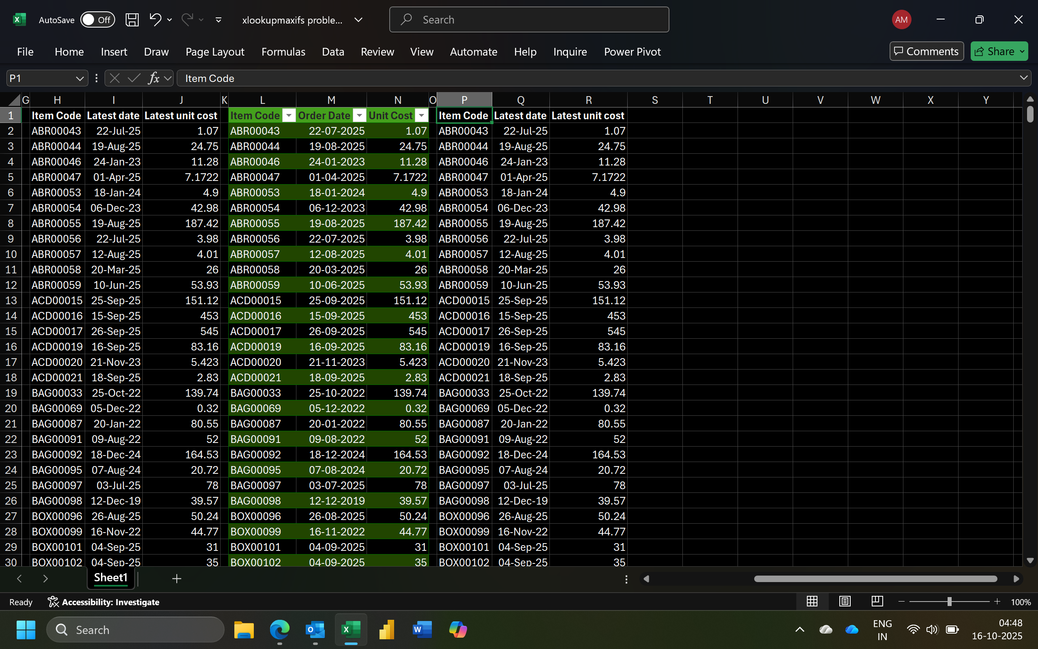Image resolution: width=1038 pixels, height=649 pixels.
Task: Click the green Share button
Action: pyautogui.click(x=999, y=52)
